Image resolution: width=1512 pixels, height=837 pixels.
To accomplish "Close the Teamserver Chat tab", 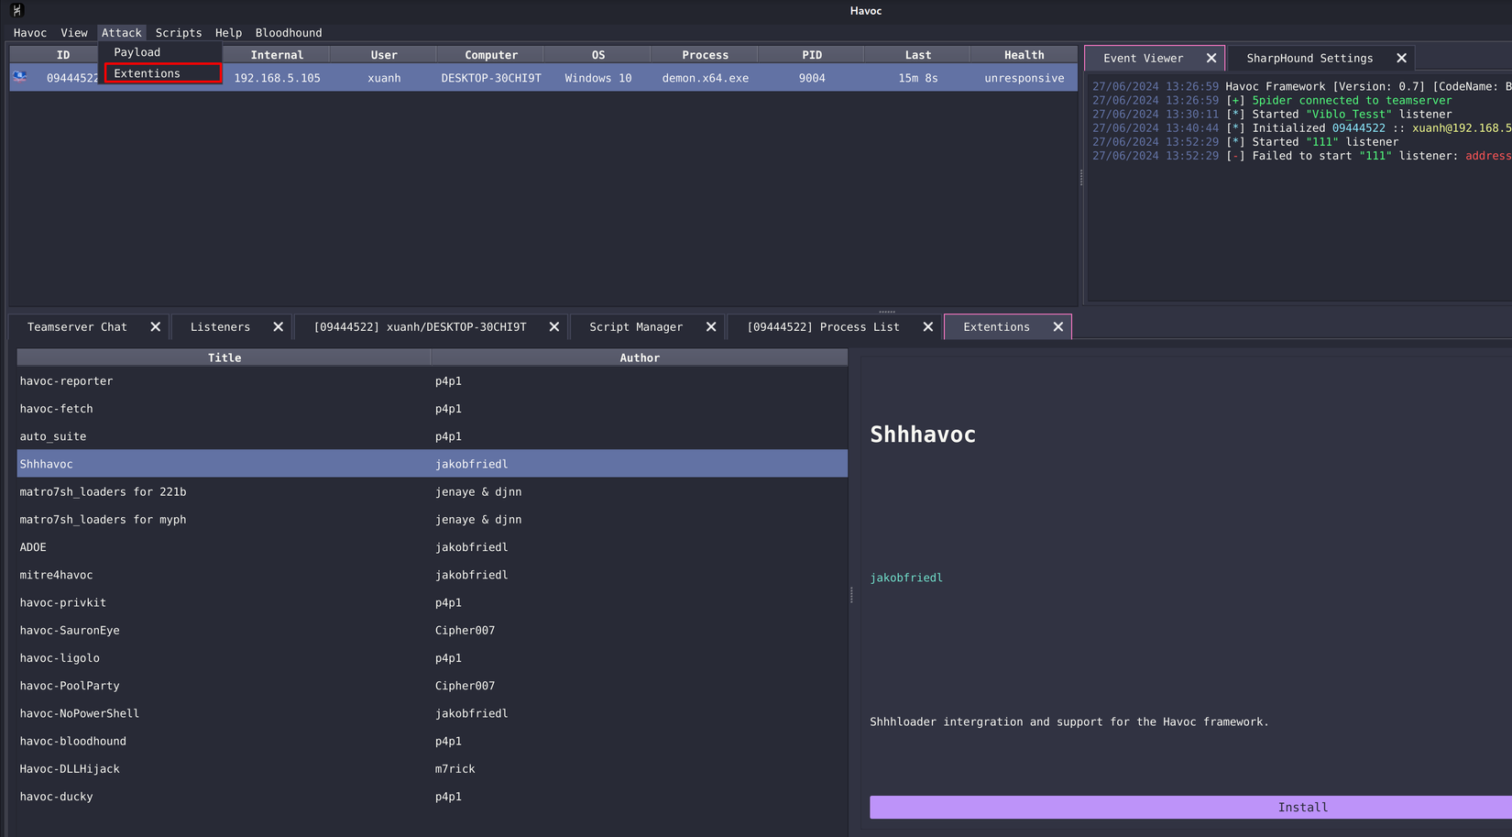I will (x=155, y=326).
